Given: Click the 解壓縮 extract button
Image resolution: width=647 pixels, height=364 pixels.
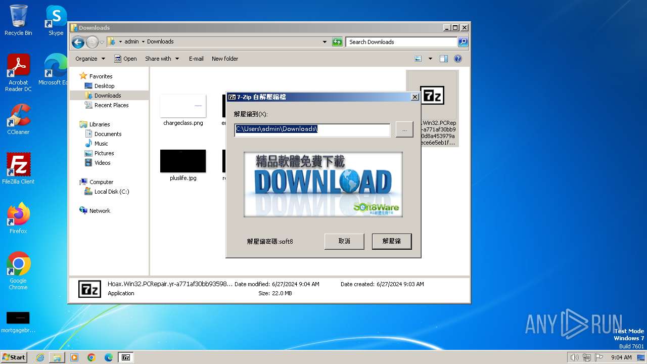Looking at the screenshot, I should (392, 241).
